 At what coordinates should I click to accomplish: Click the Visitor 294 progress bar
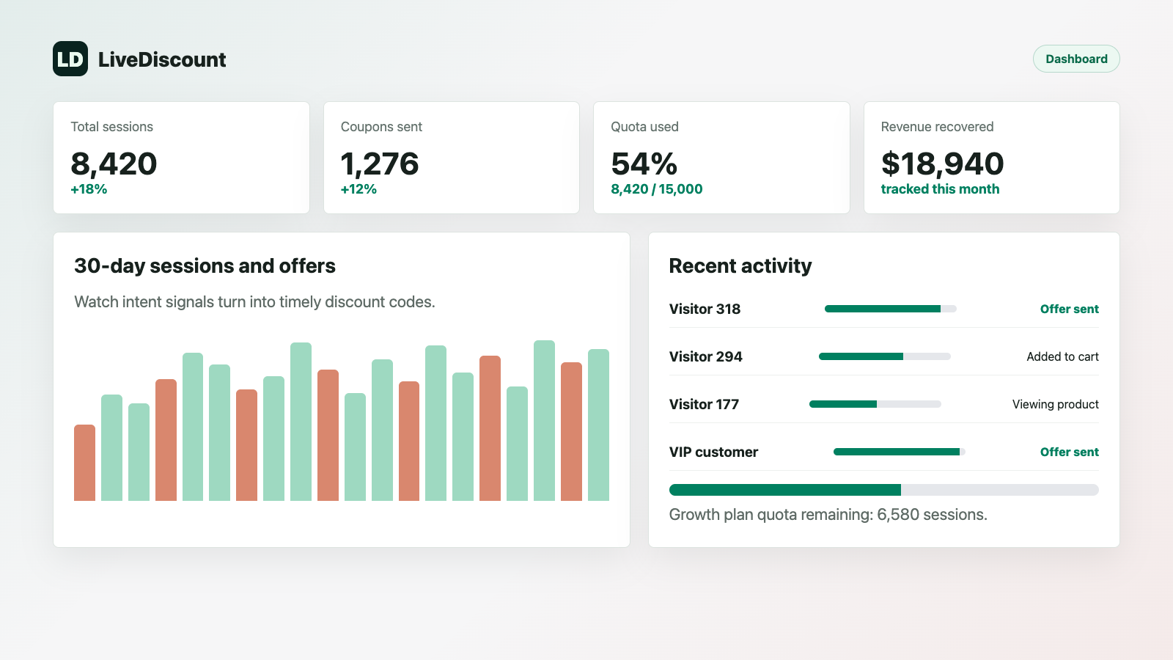[885, 356]
